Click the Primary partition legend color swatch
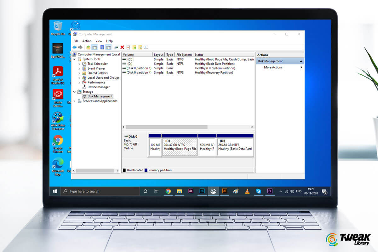The width and height of the screenshot is (378, 252). click(146, 170)
